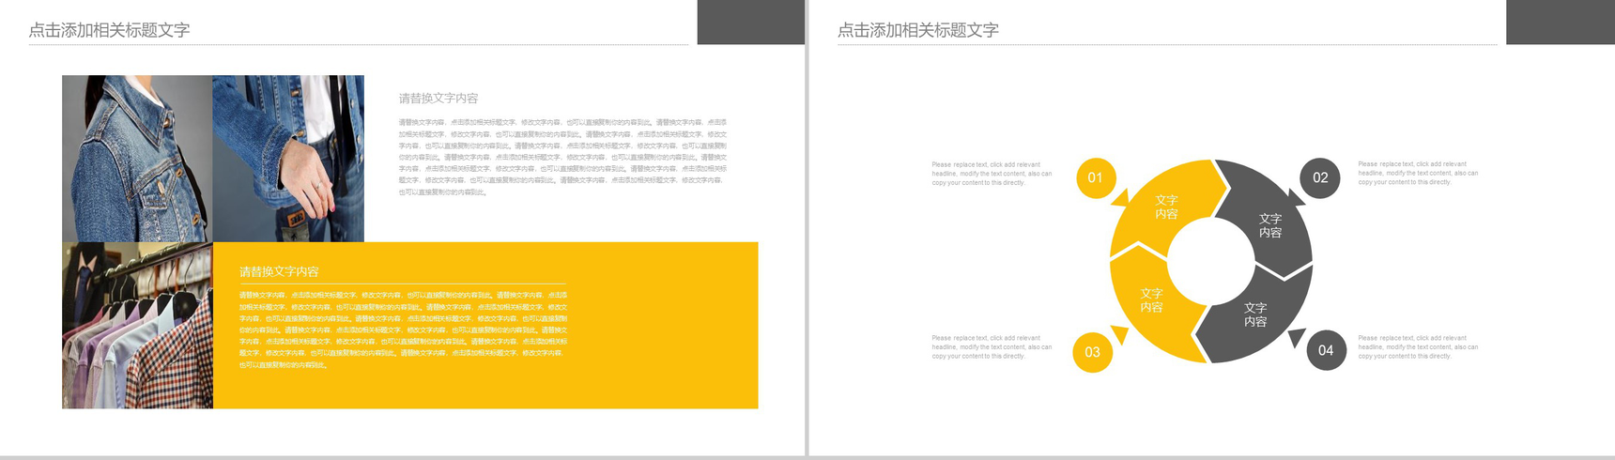Select the English placeholder text beside circle 02
This screenshot has width=1615, height=460.
(1417, 173)
